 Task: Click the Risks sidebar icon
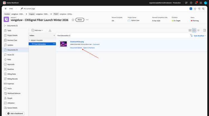(5, 60)
